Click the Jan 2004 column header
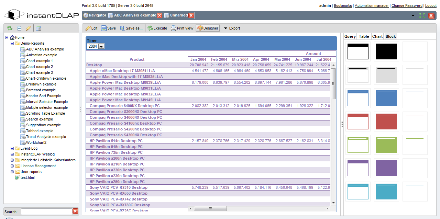The width and height of the screenshot is (440, 219). (198, 59)
